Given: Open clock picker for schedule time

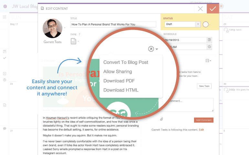Looking at the screenshot, I should coord(209,47).
